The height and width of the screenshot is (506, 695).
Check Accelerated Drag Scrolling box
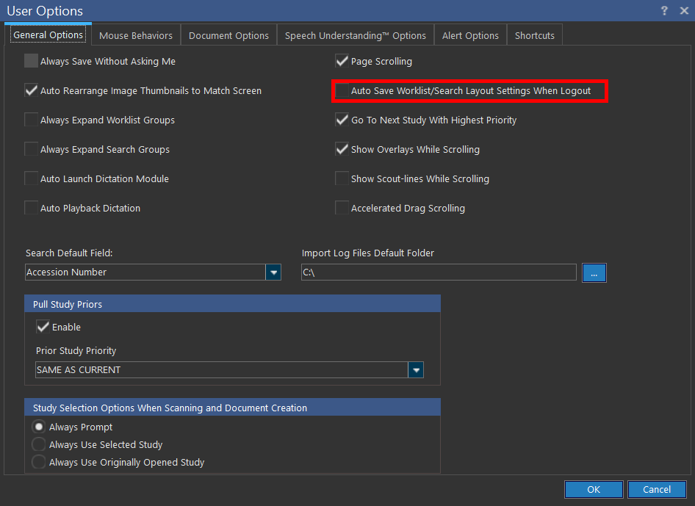(x=342, y=208)
